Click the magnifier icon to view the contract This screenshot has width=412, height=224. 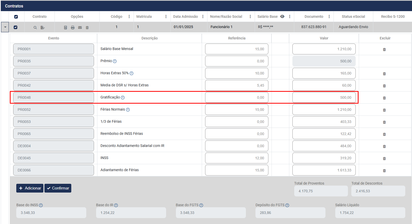pyautogui.click(x=35, y=28)
